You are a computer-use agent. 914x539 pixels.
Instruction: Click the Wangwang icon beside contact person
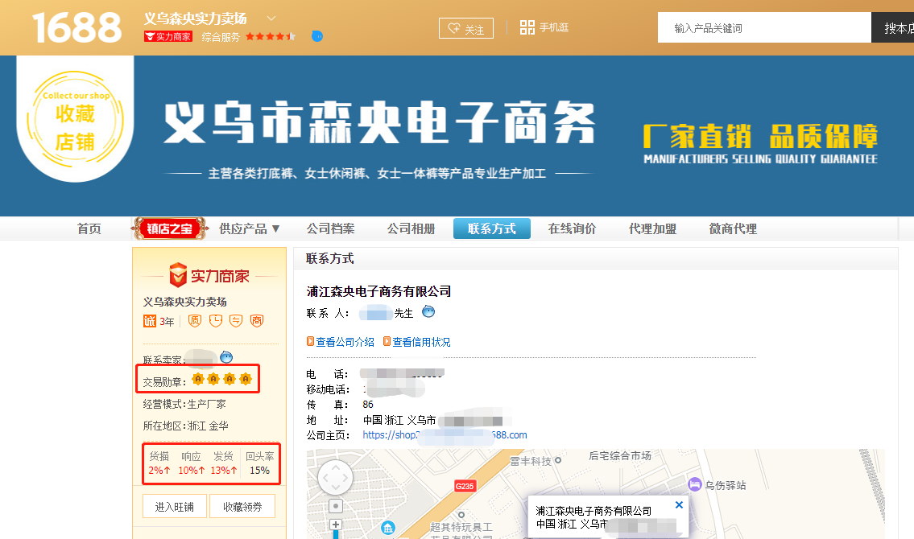tap(428, 311)
